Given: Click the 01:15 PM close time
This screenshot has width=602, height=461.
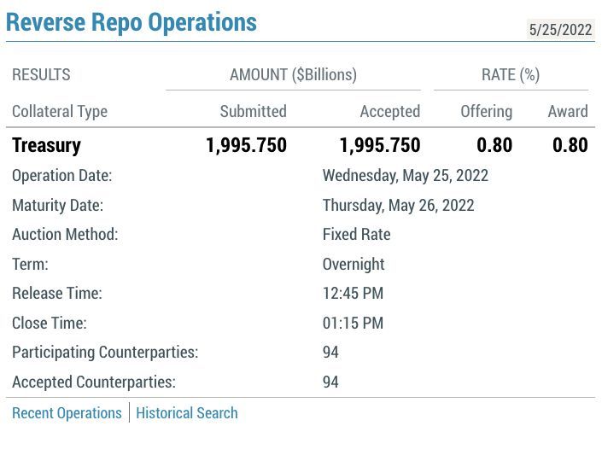Looking at the screenshot, I should click(x=353, y=323).
